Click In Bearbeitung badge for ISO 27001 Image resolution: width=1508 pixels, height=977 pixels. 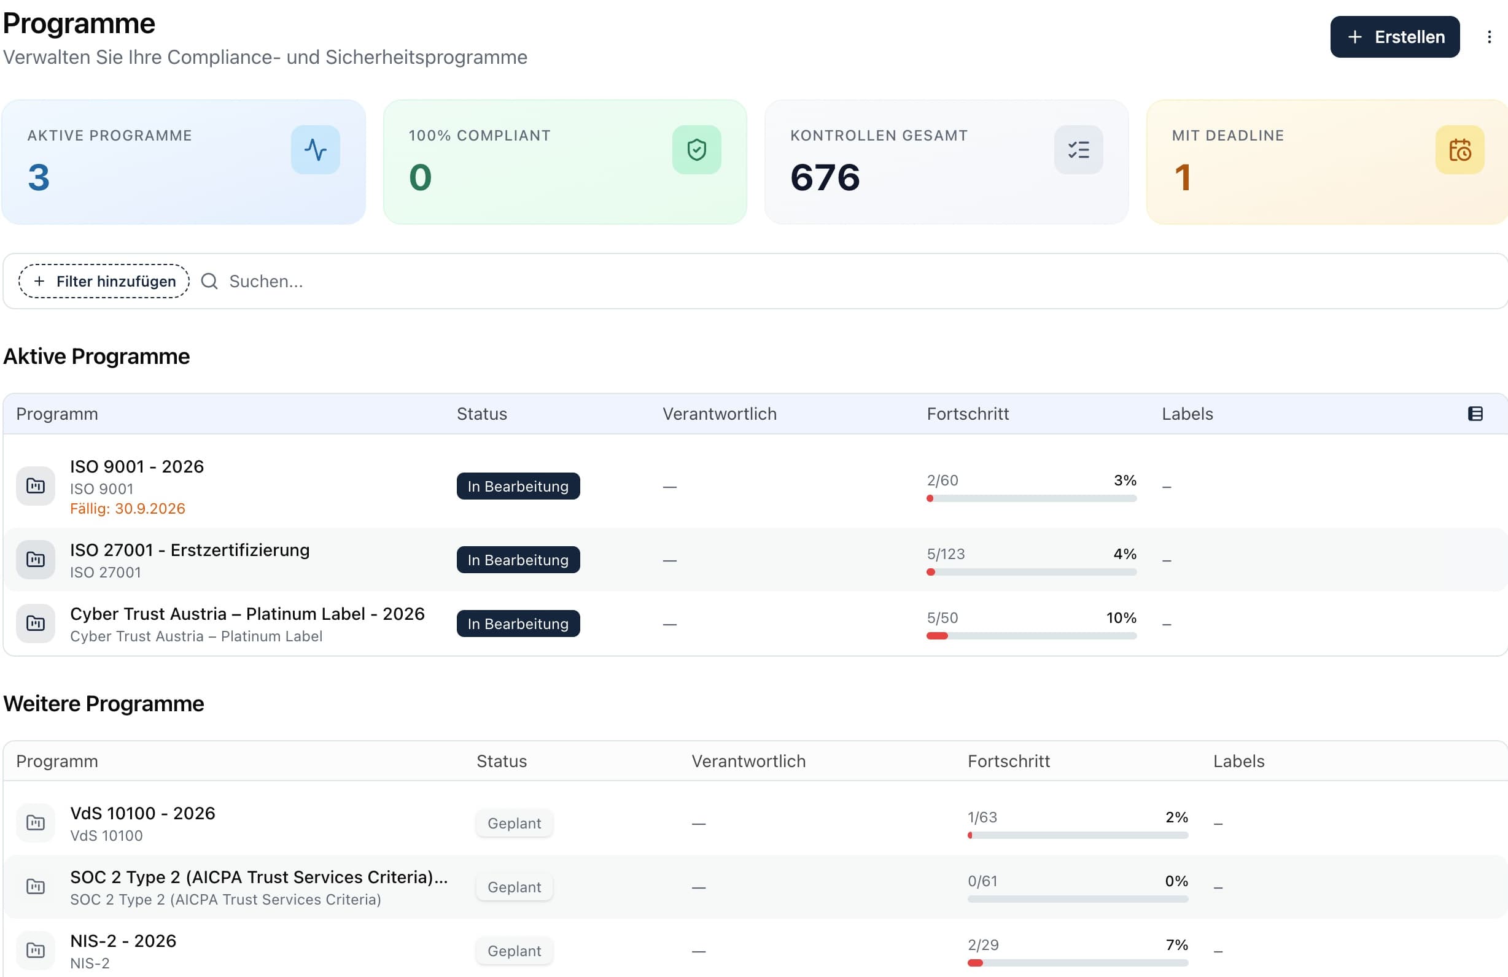point(518,560)
